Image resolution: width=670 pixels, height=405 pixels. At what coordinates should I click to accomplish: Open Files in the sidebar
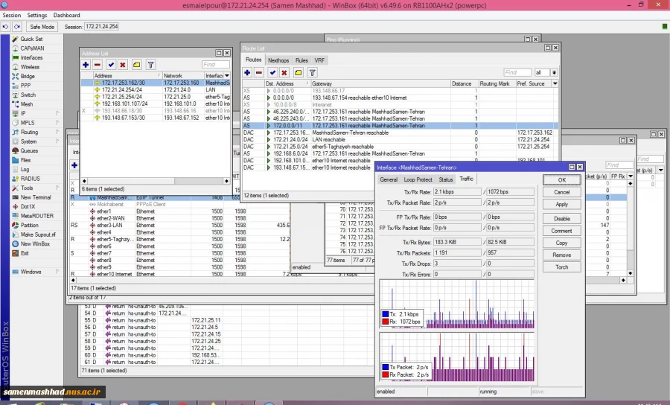25,160
